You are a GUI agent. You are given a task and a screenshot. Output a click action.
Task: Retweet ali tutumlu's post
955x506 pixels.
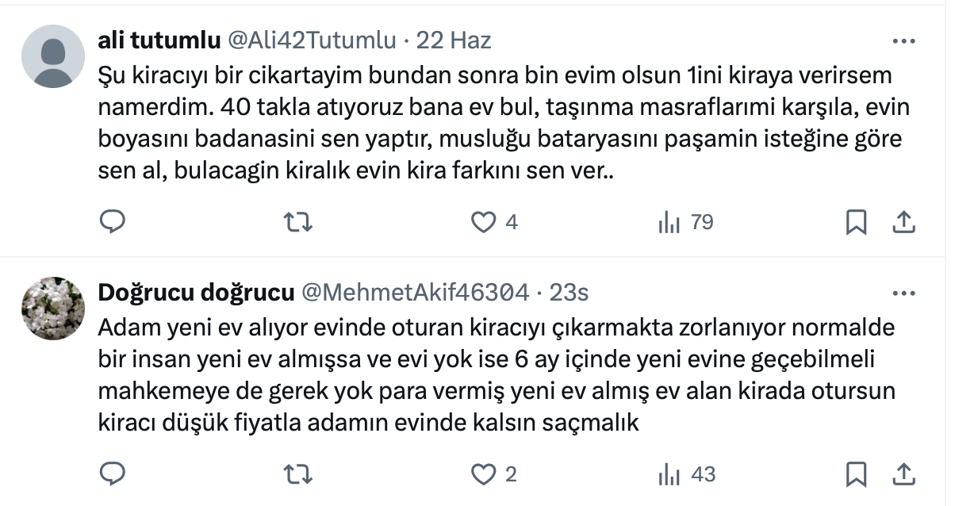click(297, 223)
